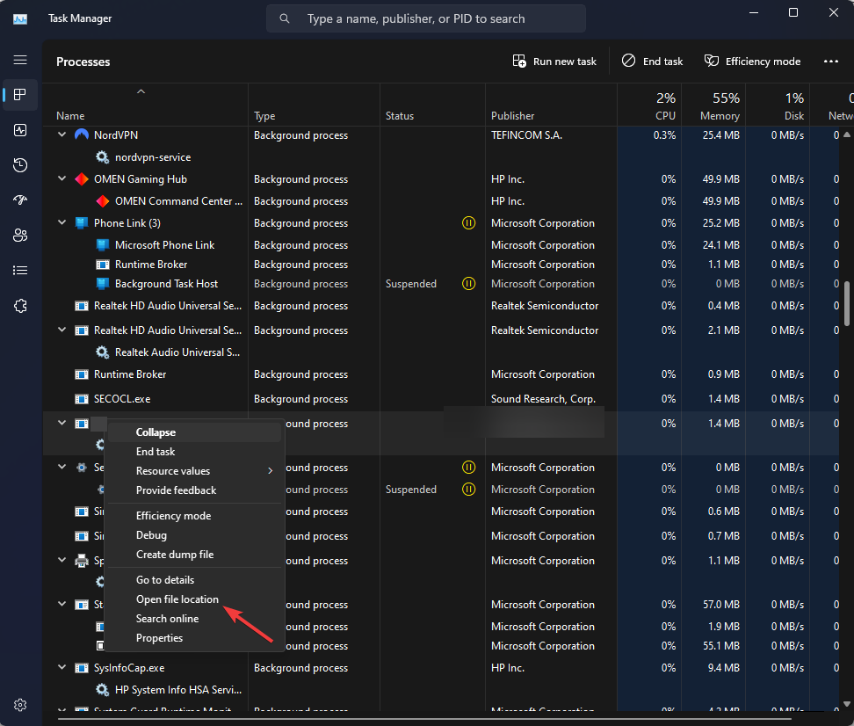Open the Users icon in sidebar
The width and height of the screenshot is (854, 726).
click(x=20, y=236)
